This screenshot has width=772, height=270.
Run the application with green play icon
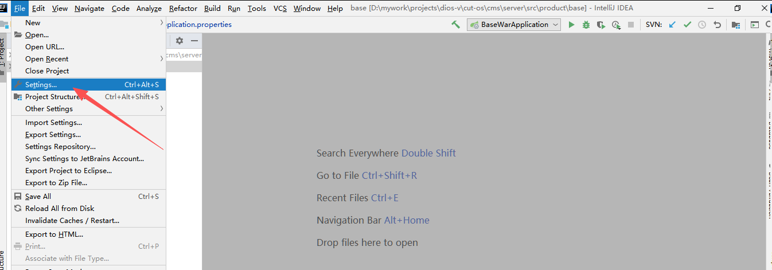(571, 25)
